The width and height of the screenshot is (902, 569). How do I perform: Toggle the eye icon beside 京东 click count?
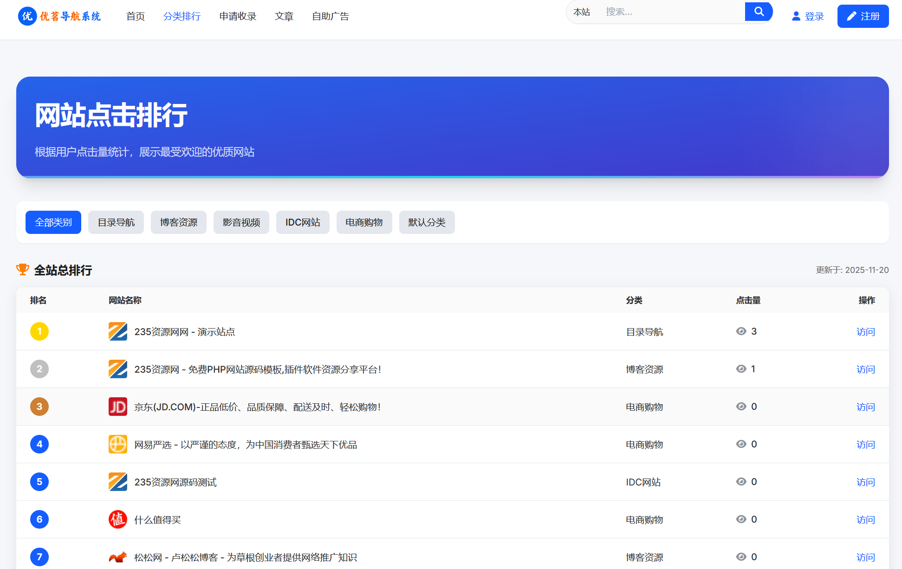point(740,406)
